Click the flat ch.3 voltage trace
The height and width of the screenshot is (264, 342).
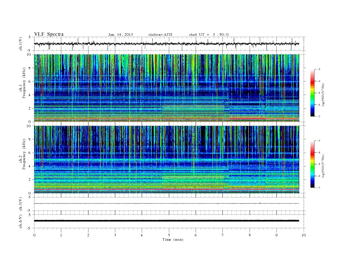(x=166, y=204)
